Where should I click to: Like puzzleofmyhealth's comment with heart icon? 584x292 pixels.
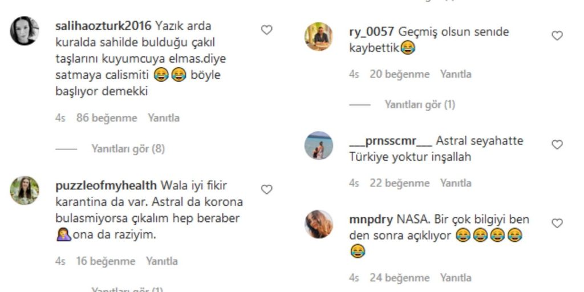[x=266, y=190]
